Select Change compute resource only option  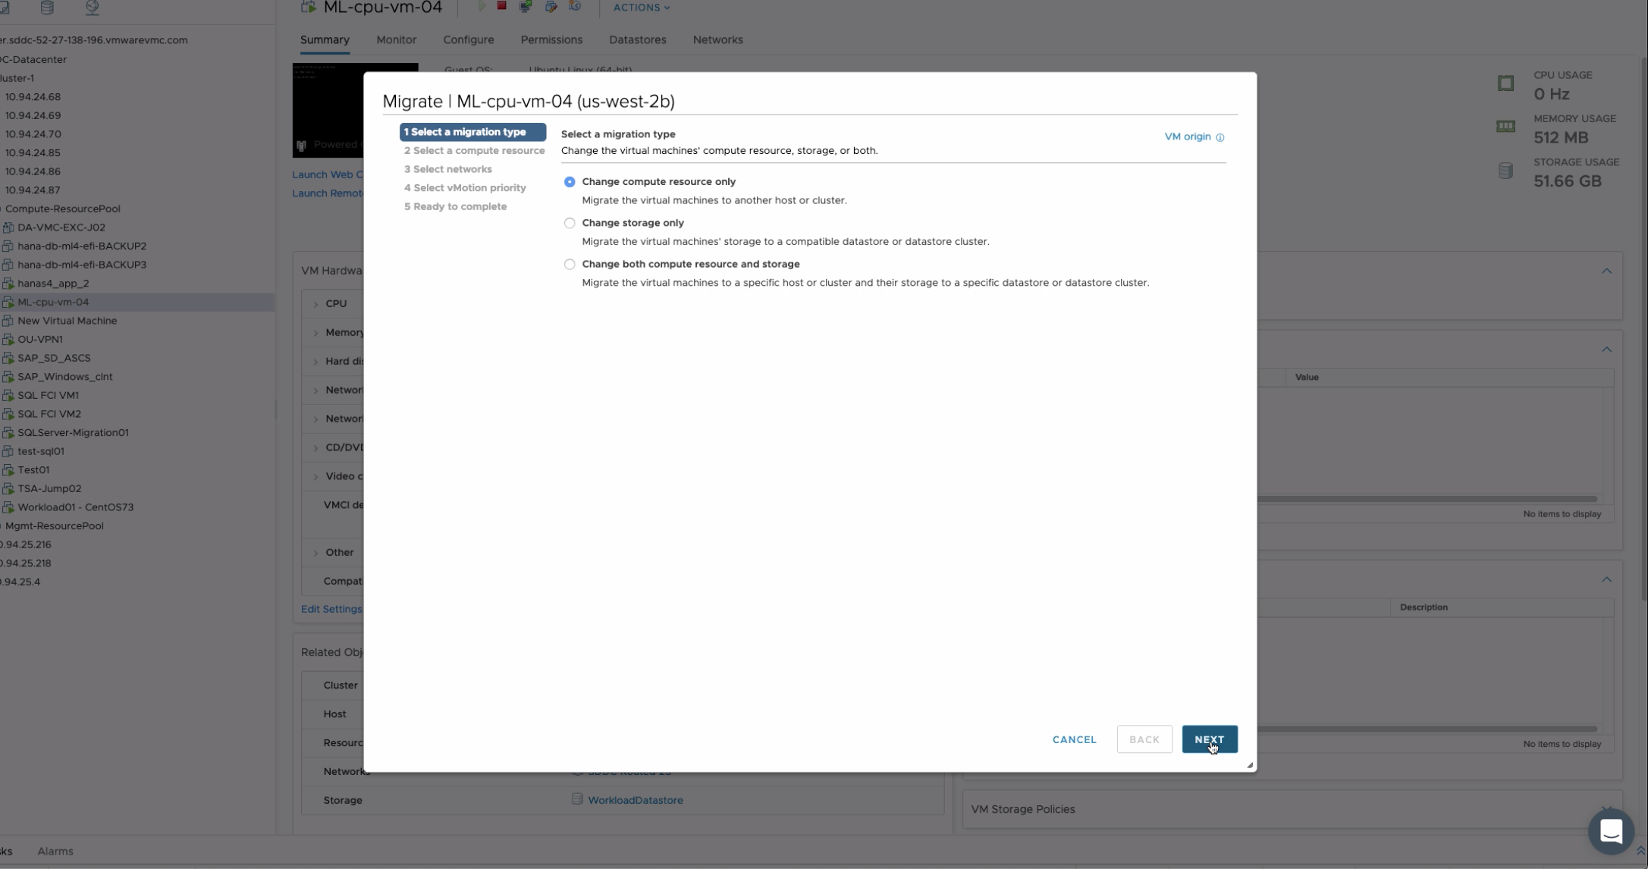click(570, 182)
